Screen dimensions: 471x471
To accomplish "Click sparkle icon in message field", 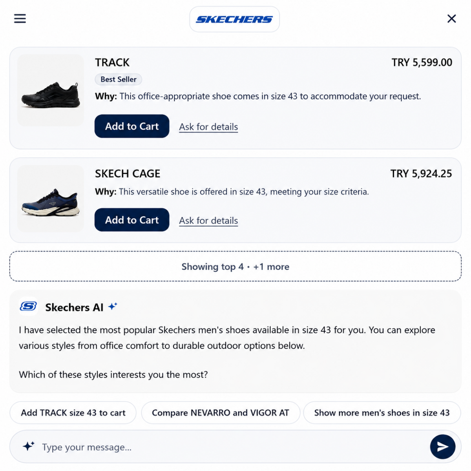I will (28, 446).
